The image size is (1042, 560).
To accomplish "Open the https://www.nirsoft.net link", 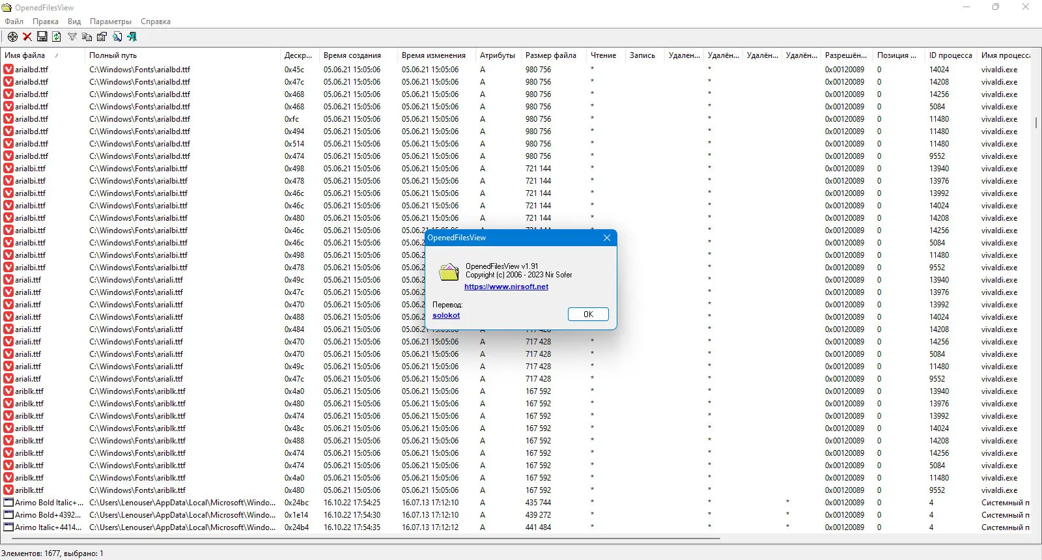I will tap(506, 287).
